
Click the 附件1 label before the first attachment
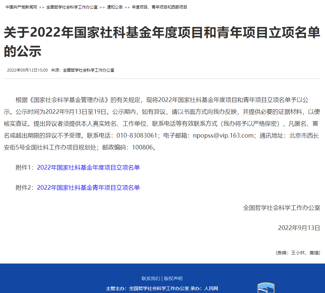(25, 168)
